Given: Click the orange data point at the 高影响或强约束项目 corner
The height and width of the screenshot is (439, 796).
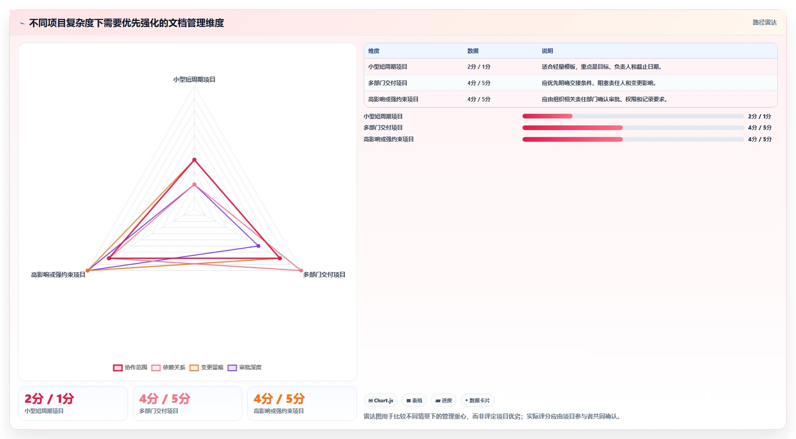Looking at the screenshot, I should click(87, 270).
